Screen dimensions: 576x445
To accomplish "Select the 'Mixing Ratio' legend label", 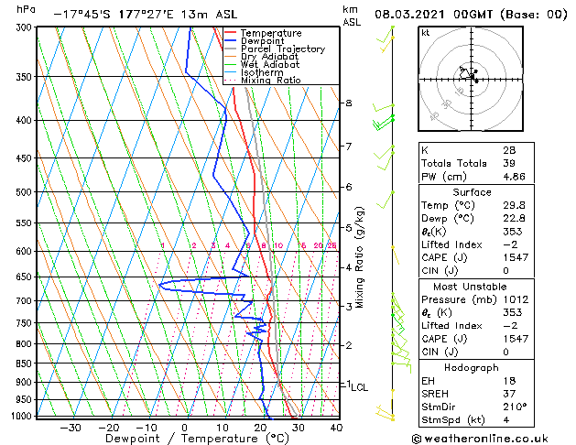I will click(x=271, y=80).
